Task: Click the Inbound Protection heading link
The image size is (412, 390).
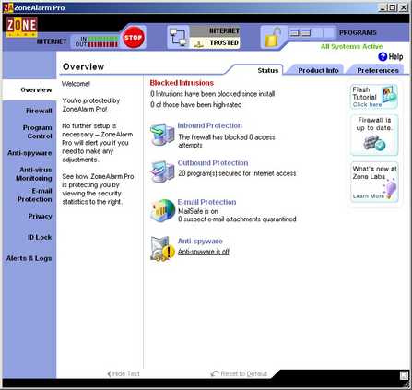Action: point(210,125)
